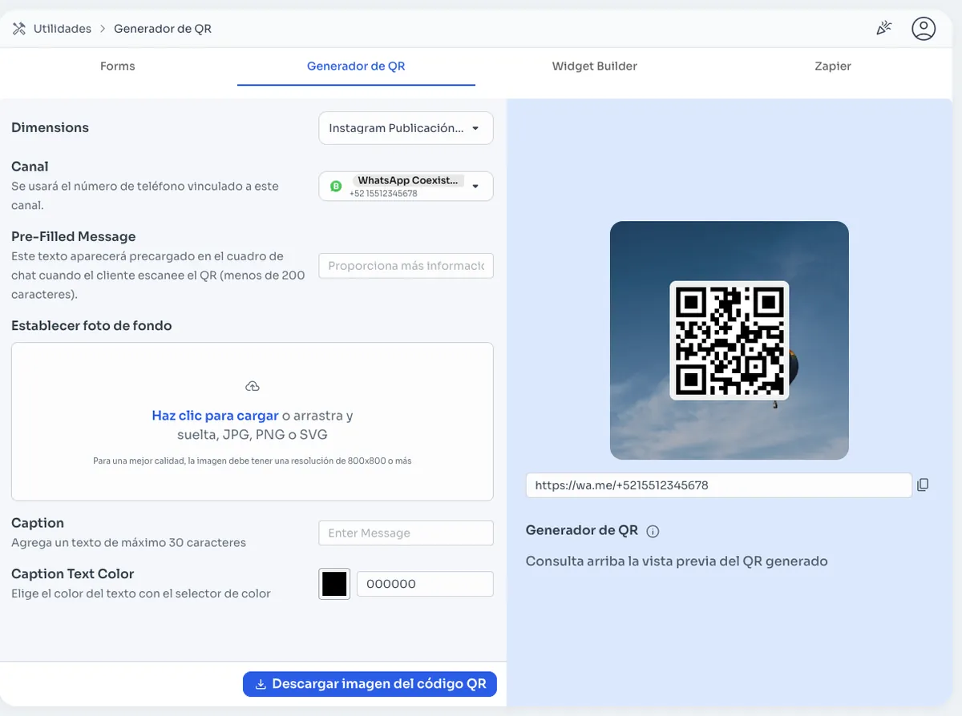Click 'Elige el color del texto' description
The height and width of the screenshot is (716, 962).
point(141,594)
